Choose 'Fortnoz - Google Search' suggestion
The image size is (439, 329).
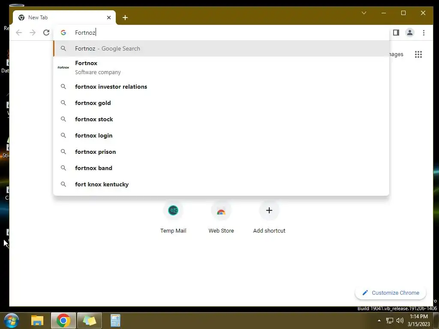coord(221,48)
